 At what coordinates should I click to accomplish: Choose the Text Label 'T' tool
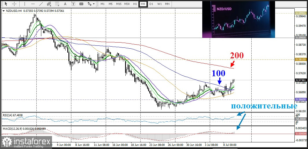coord(73,4)
